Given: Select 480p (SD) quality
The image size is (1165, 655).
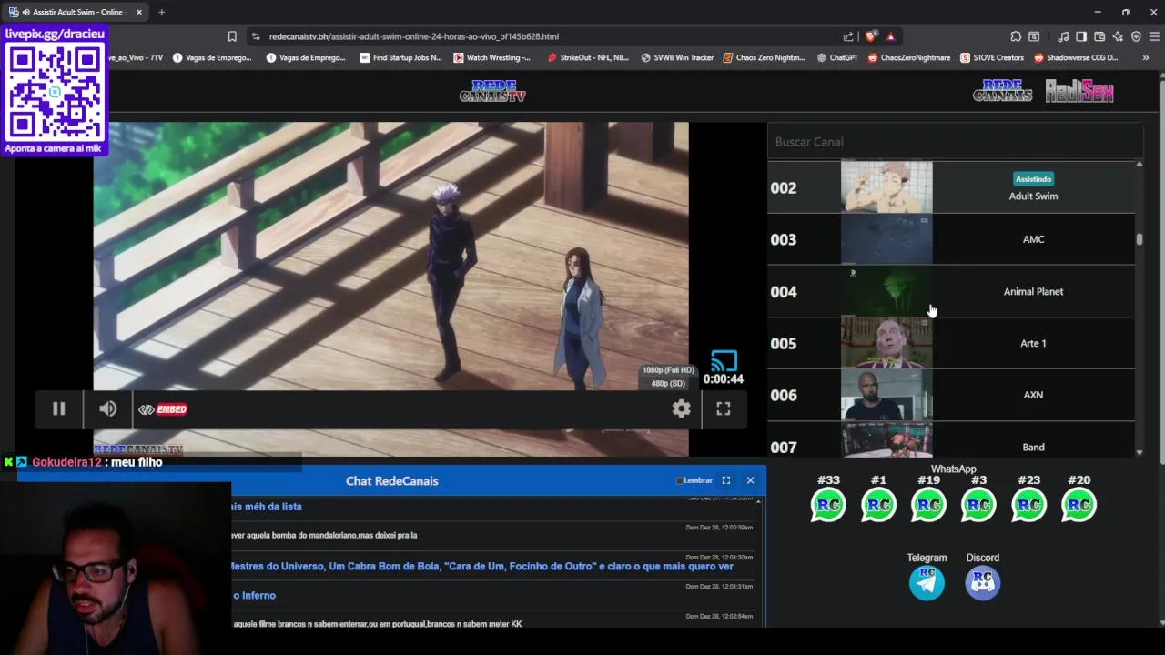Looking at the screenshot, I should pos(667,383).
